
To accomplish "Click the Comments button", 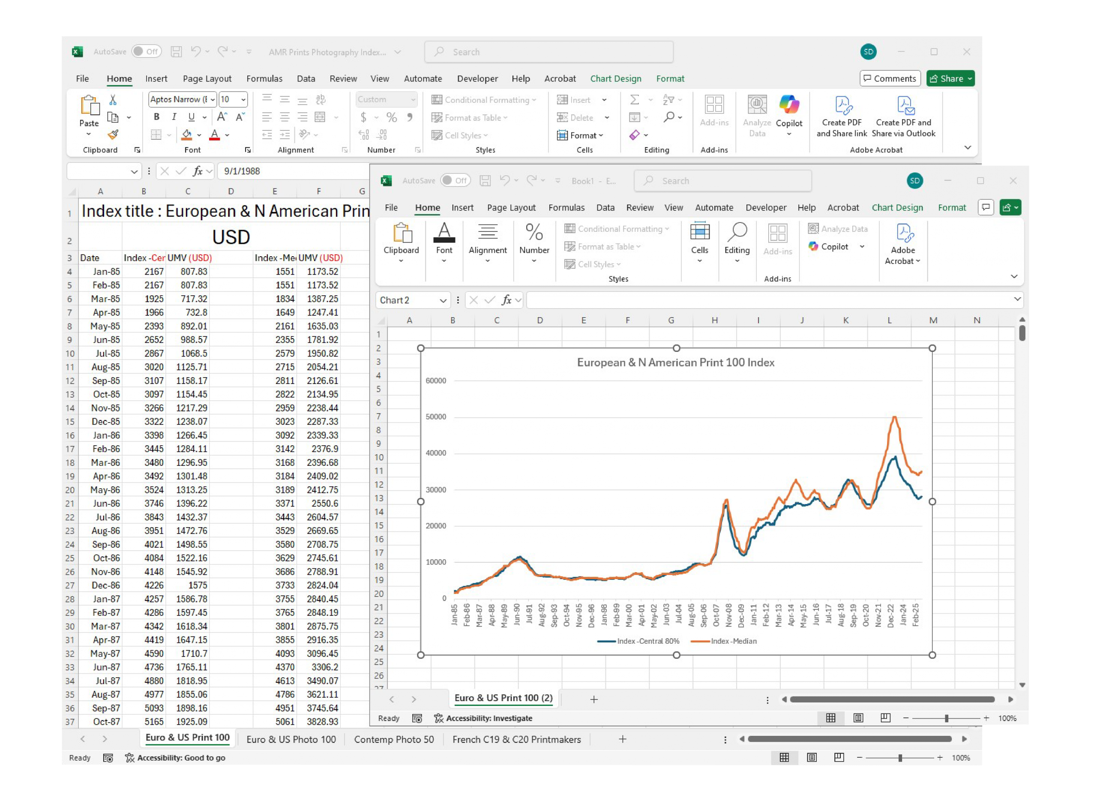I will click(890, 79).
